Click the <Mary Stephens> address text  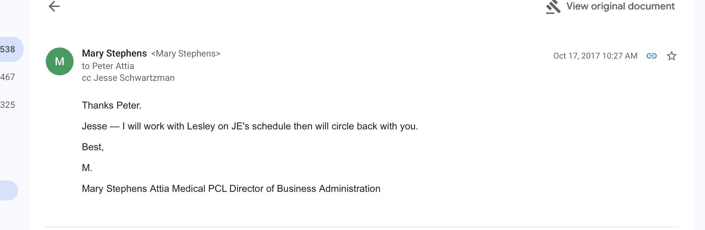tap(186, 54)
